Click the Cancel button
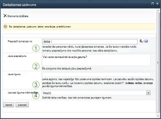Image resolution: width=161 pixels, height=119 pixels. (22, 105)
